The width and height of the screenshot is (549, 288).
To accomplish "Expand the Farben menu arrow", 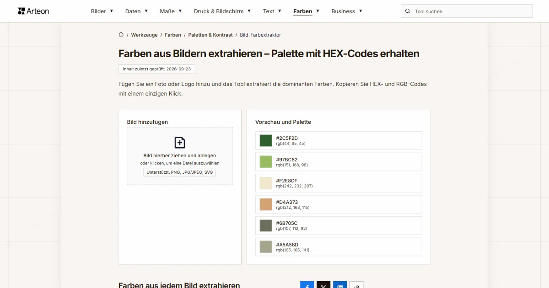I will [x=318, y=11].
